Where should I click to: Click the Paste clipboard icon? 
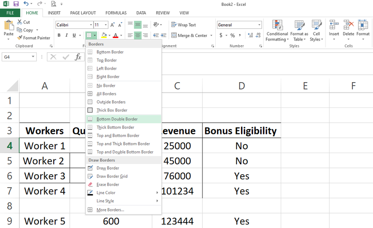click(x=9, y=25)
